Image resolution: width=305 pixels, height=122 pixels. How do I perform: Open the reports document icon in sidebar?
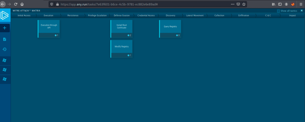[x=5, y=39]
